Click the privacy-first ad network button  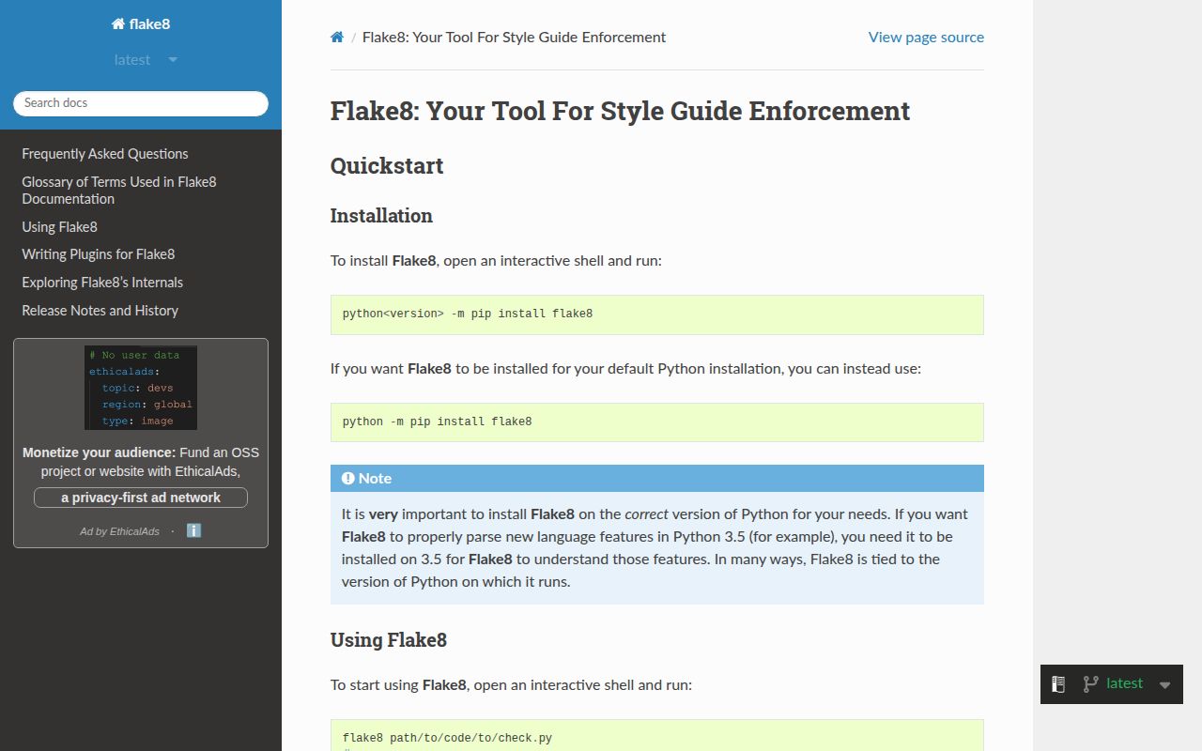141,498
